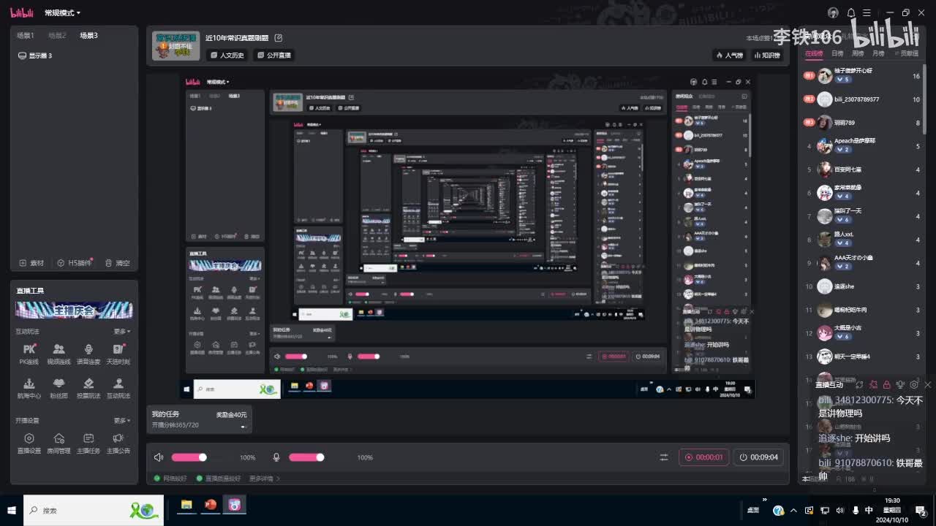Open the Windows notification center icon
The image size is (936, 526).
[921, 510]
